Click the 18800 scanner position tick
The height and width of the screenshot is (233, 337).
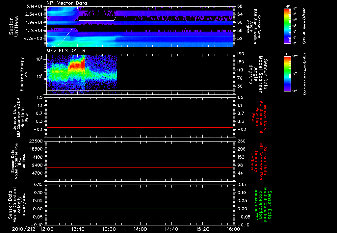[36, 149]
